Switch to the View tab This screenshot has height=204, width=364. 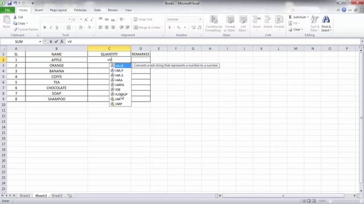[x=128, y=10]
